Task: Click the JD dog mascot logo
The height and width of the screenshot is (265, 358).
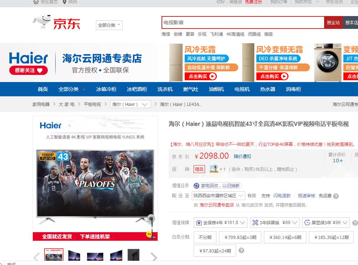Action: coord(42,22)
